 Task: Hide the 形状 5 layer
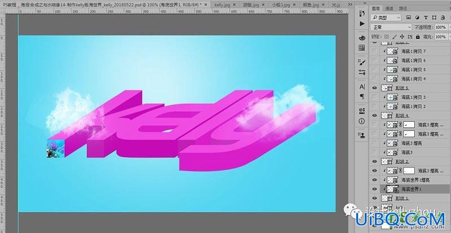point(374,88)
